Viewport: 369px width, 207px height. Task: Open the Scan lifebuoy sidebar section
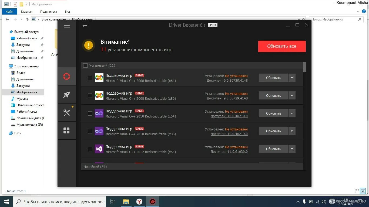[x=67, y=77]
